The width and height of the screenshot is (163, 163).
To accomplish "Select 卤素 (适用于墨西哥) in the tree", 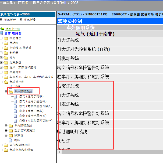I will tap(33, 116).
